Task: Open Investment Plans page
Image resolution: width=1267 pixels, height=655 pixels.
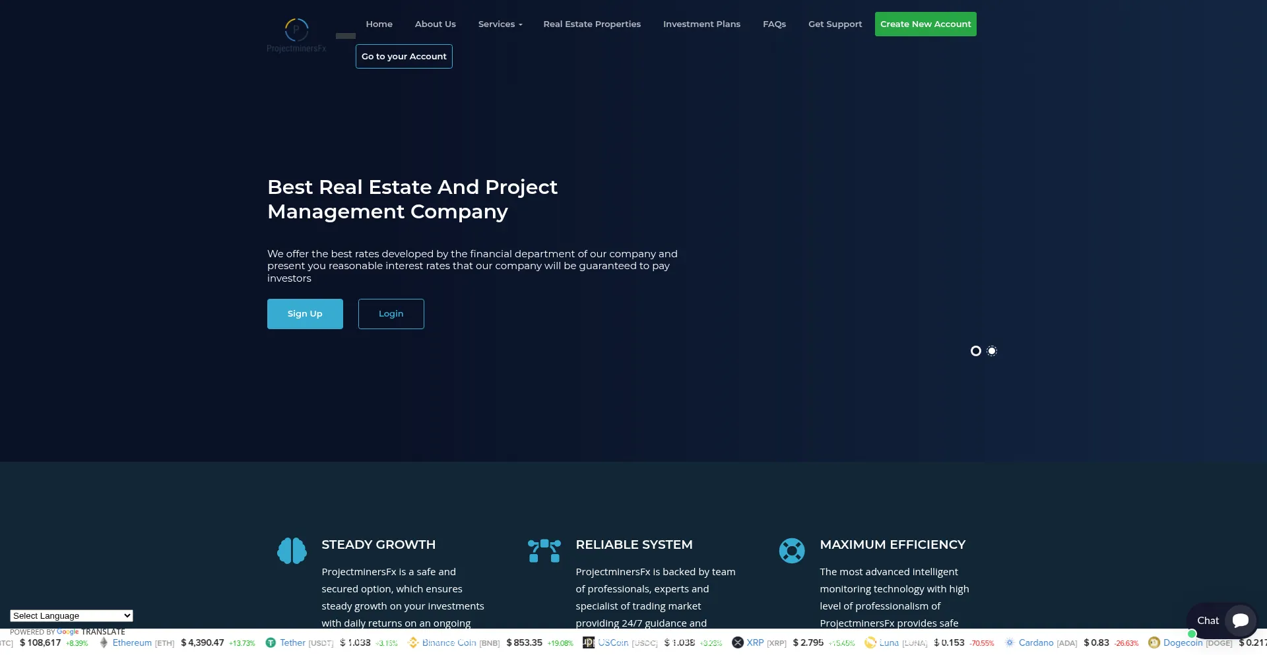Action: click(x=701, y=24)
